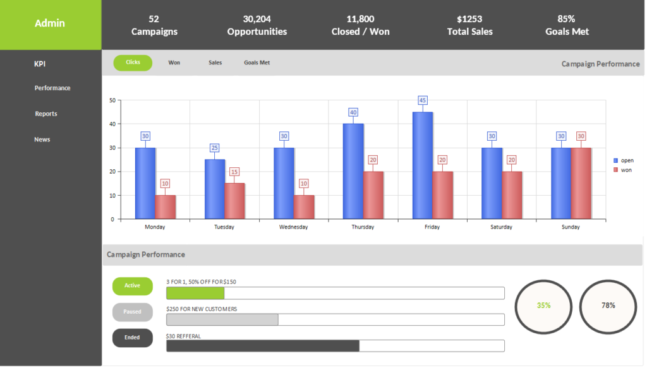647x368 pixels.
Task: Switch to the Won tab
Action: coord(174,63)
